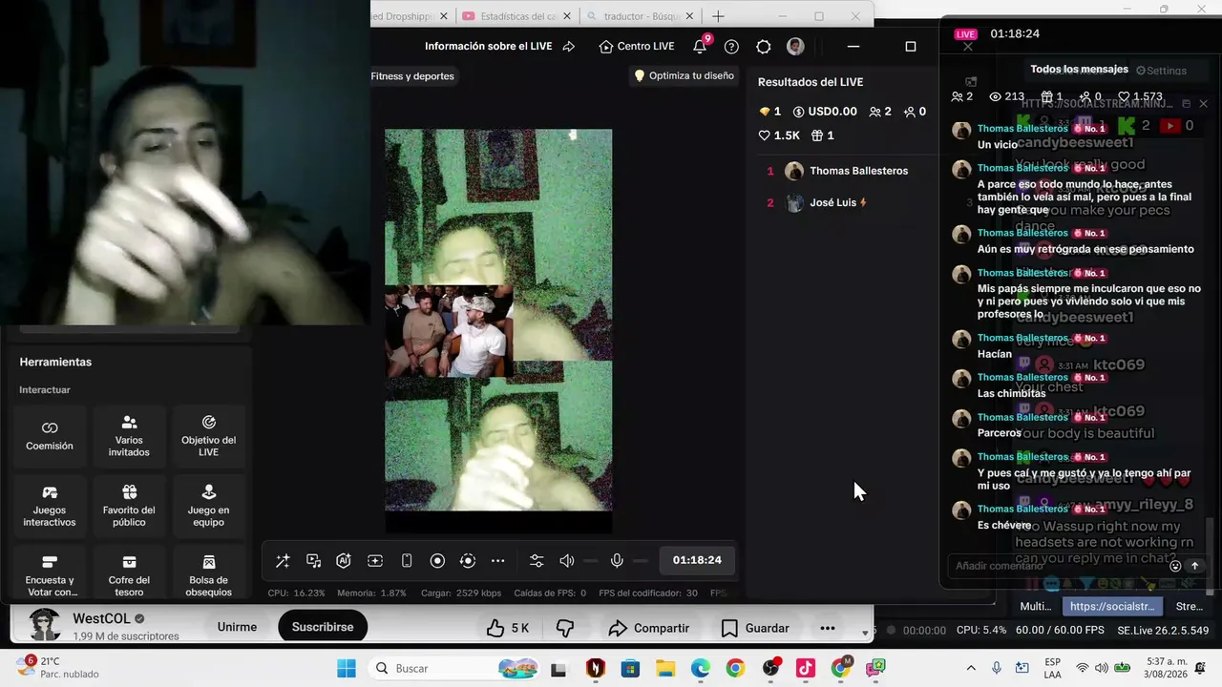Open the AI tools hexagon icon

(x=344, y=561)
